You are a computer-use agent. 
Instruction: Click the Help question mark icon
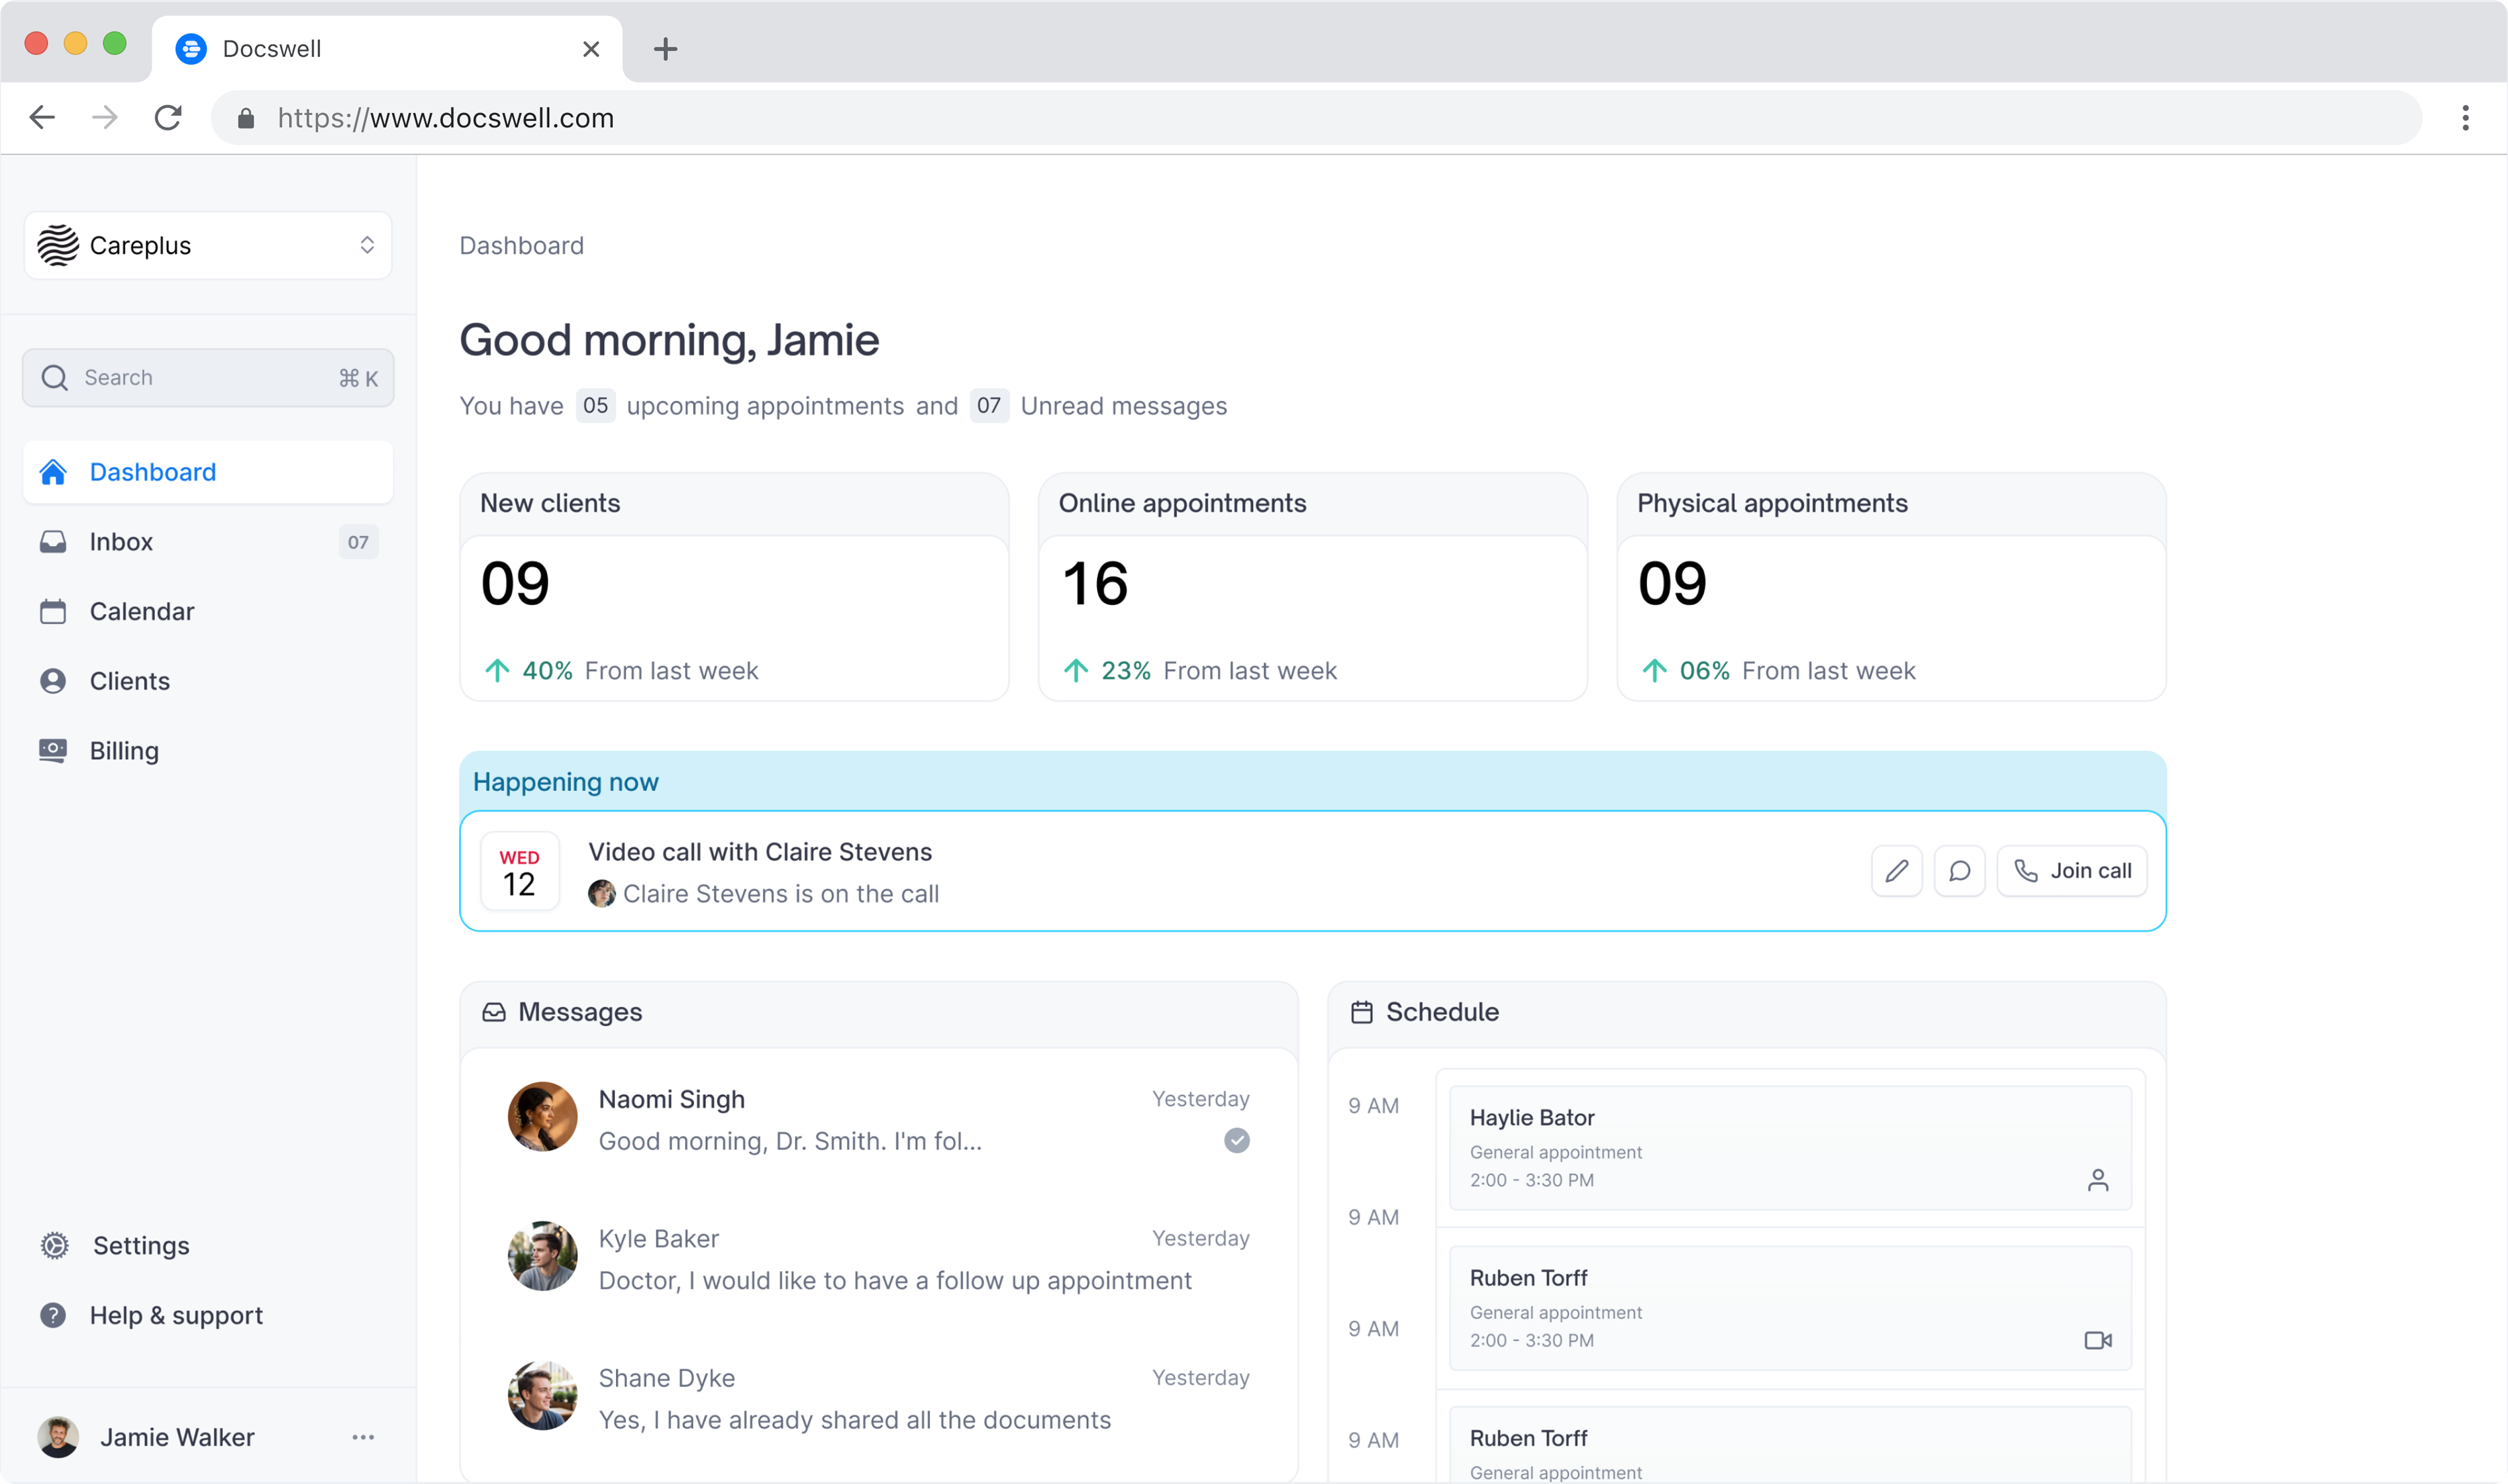[53, 1316]
